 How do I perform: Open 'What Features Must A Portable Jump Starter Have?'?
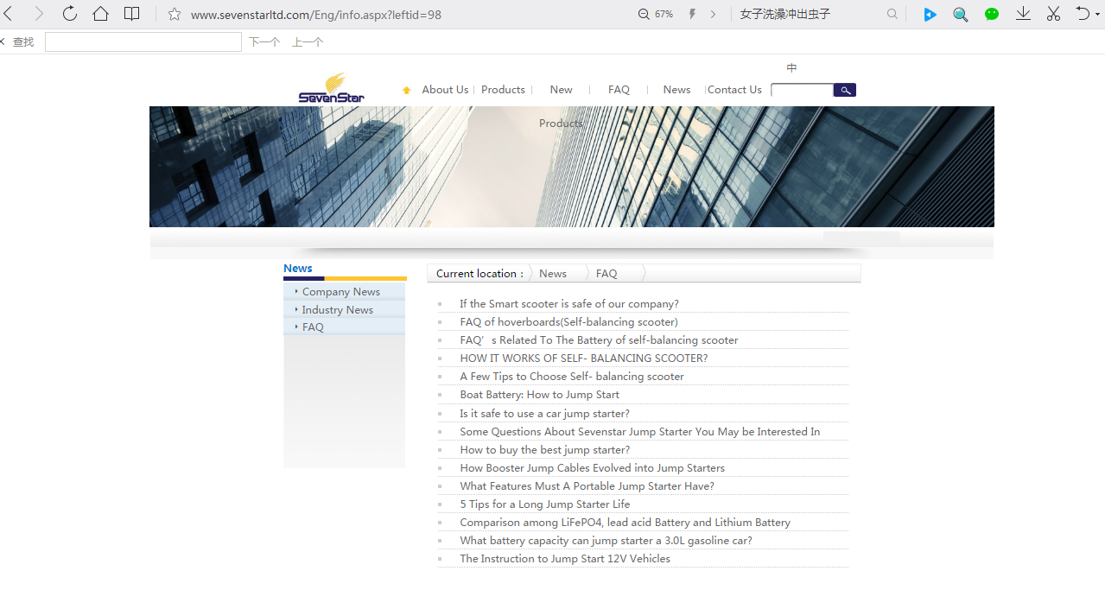pos(587,486)
